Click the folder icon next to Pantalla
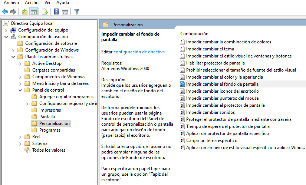This screenshot has height=185, width=306. 34,117
